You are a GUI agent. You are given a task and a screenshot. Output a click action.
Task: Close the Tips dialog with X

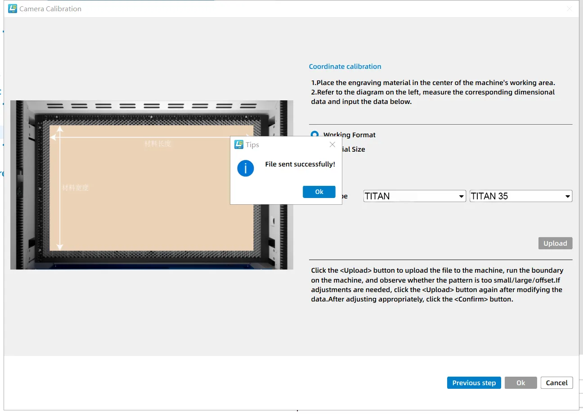(x=332, y=144)
